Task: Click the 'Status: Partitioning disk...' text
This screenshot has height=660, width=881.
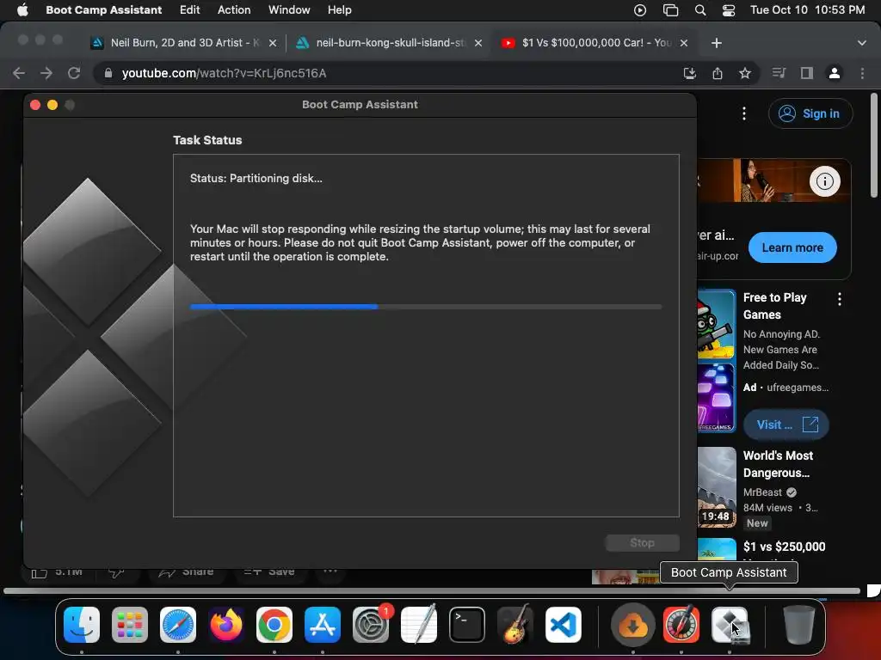Action: point(256,179)
